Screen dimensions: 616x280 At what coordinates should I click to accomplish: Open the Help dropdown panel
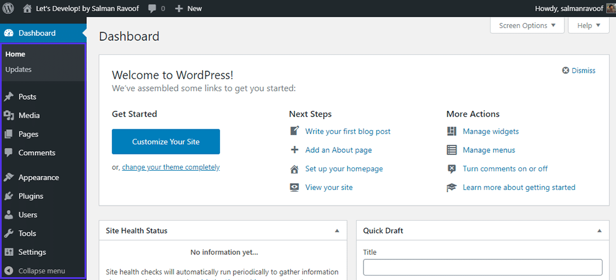588,26
